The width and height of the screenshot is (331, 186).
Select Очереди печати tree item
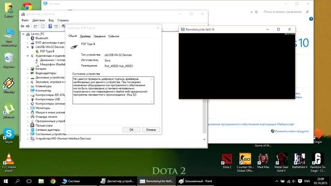[46, 117]
